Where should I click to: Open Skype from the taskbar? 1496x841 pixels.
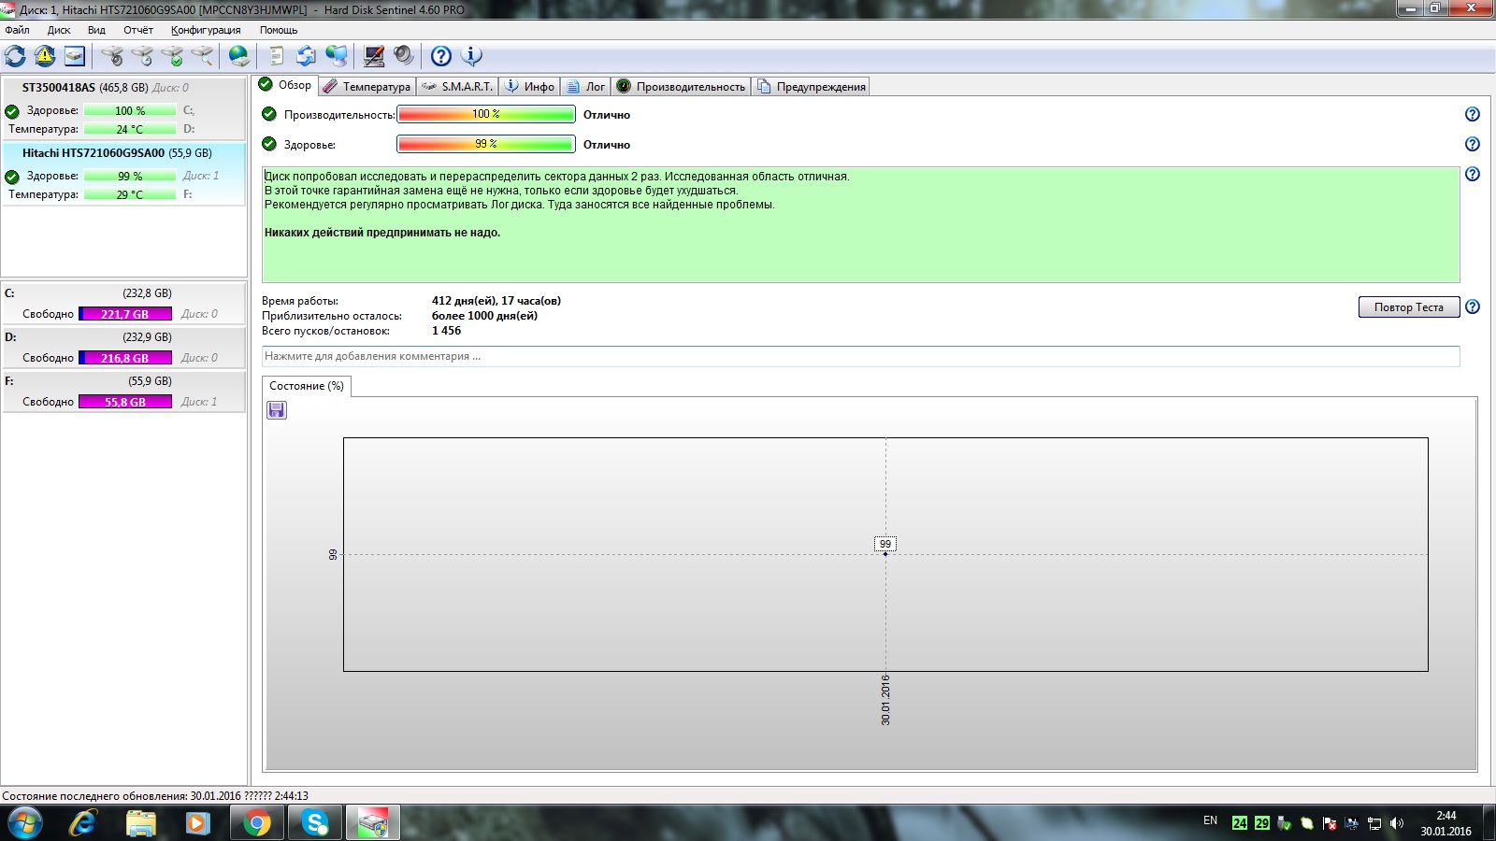tap(315, 822)
